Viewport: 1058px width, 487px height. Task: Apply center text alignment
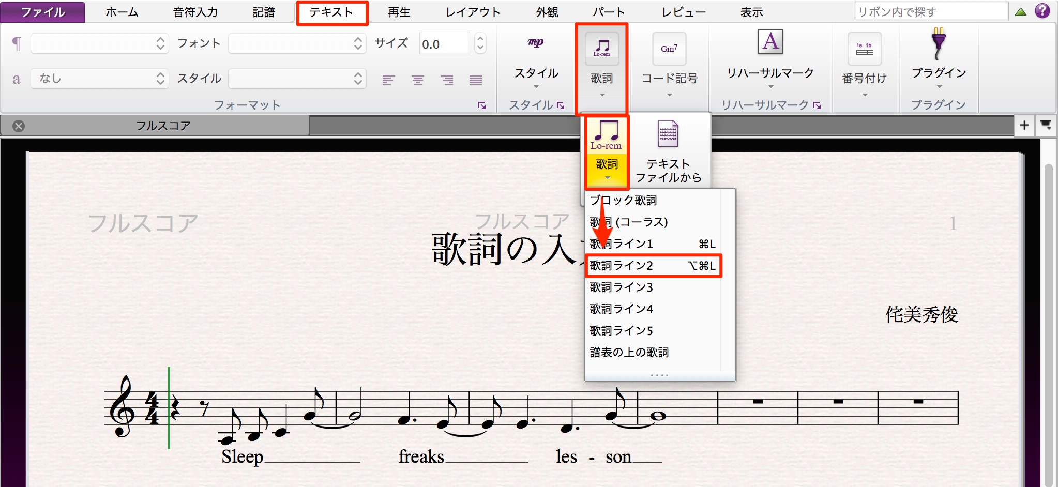tap(418, 80)
